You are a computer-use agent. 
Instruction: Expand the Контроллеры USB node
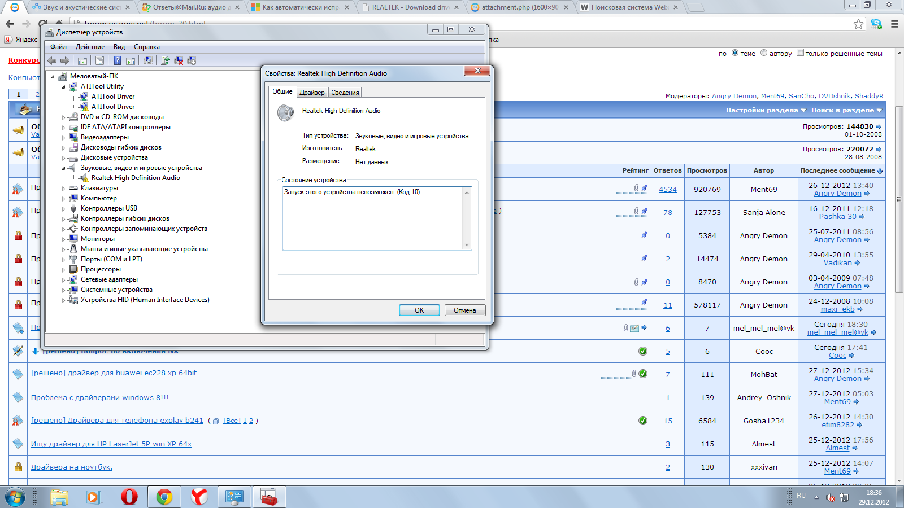(x=63, y=209)
